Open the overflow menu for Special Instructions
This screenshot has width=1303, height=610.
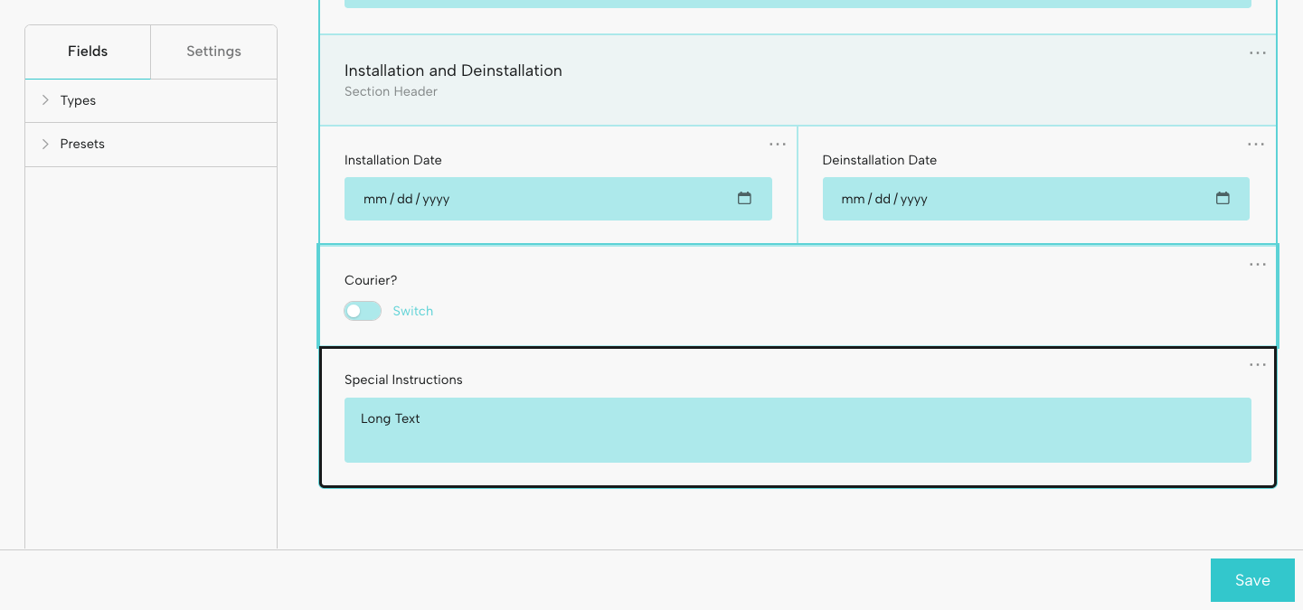point(1257,364)
